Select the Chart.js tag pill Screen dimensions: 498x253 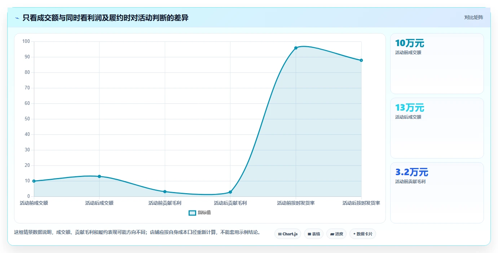[288, 234]
